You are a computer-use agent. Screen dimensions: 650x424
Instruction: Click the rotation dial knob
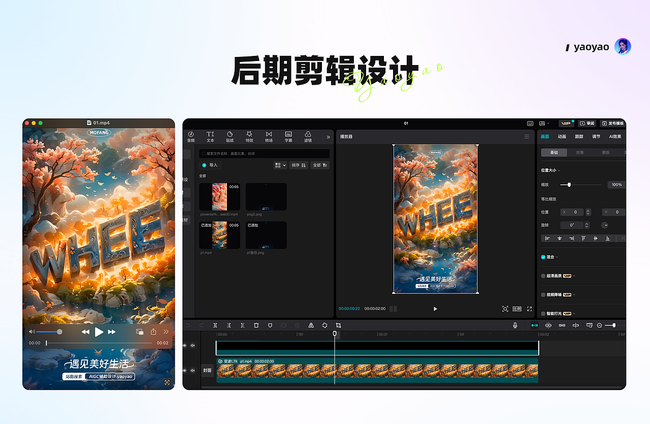coord(605,225)
